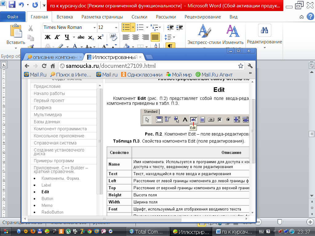Expand numbered list style dropdown

[x=147, y=27]
